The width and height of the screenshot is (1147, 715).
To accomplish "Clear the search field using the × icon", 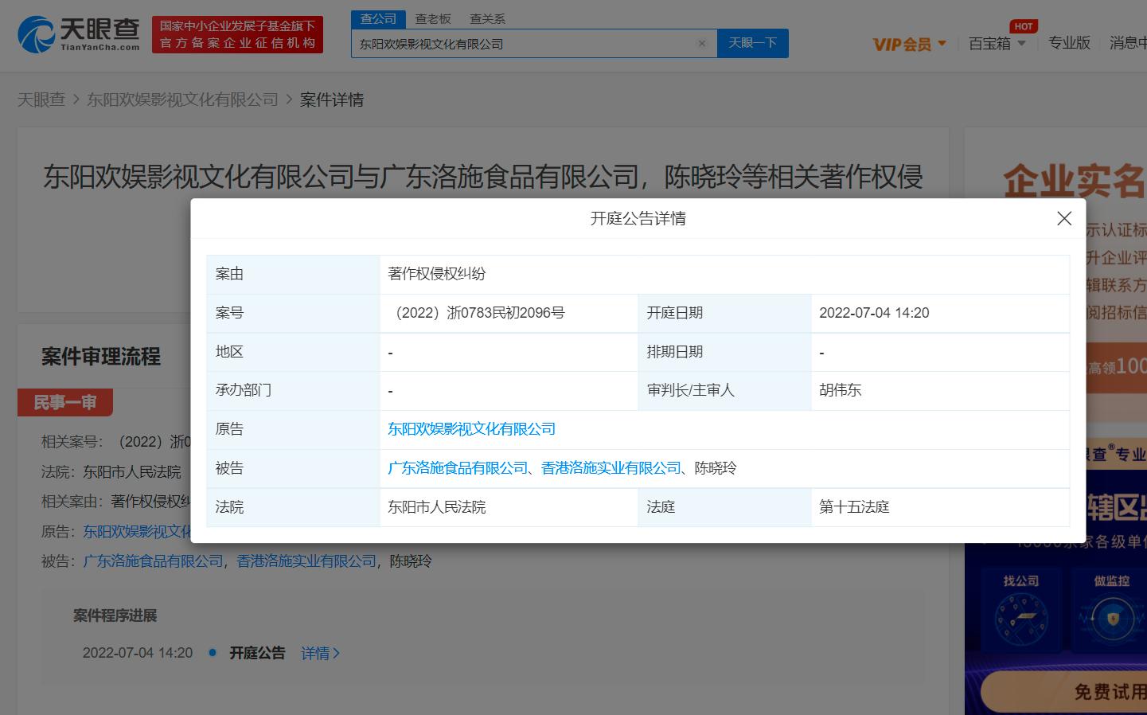I will [x=701, y=44].
